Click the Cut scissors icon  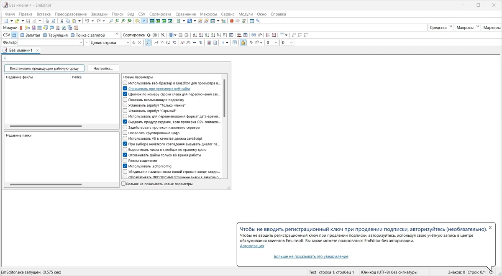(62, 20)
